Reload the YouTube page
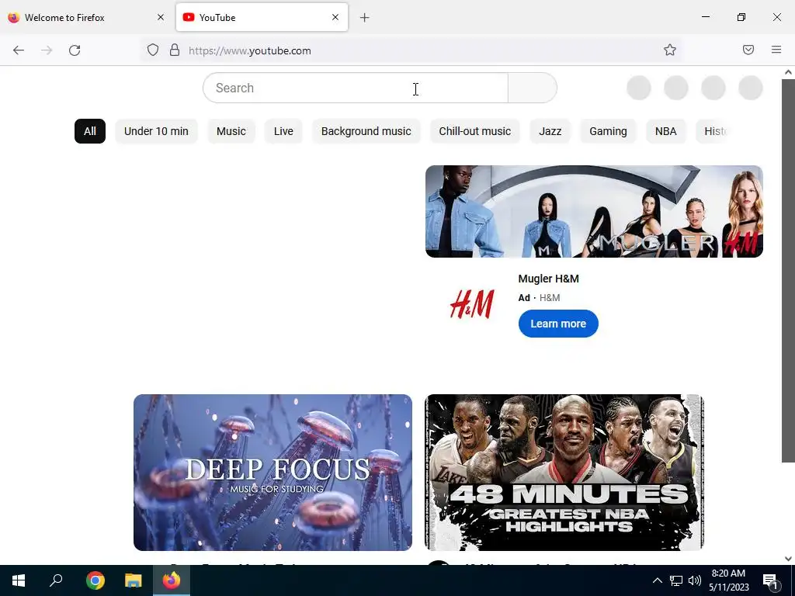Screen dimensions: 795x596 click(x=75, y=50)
